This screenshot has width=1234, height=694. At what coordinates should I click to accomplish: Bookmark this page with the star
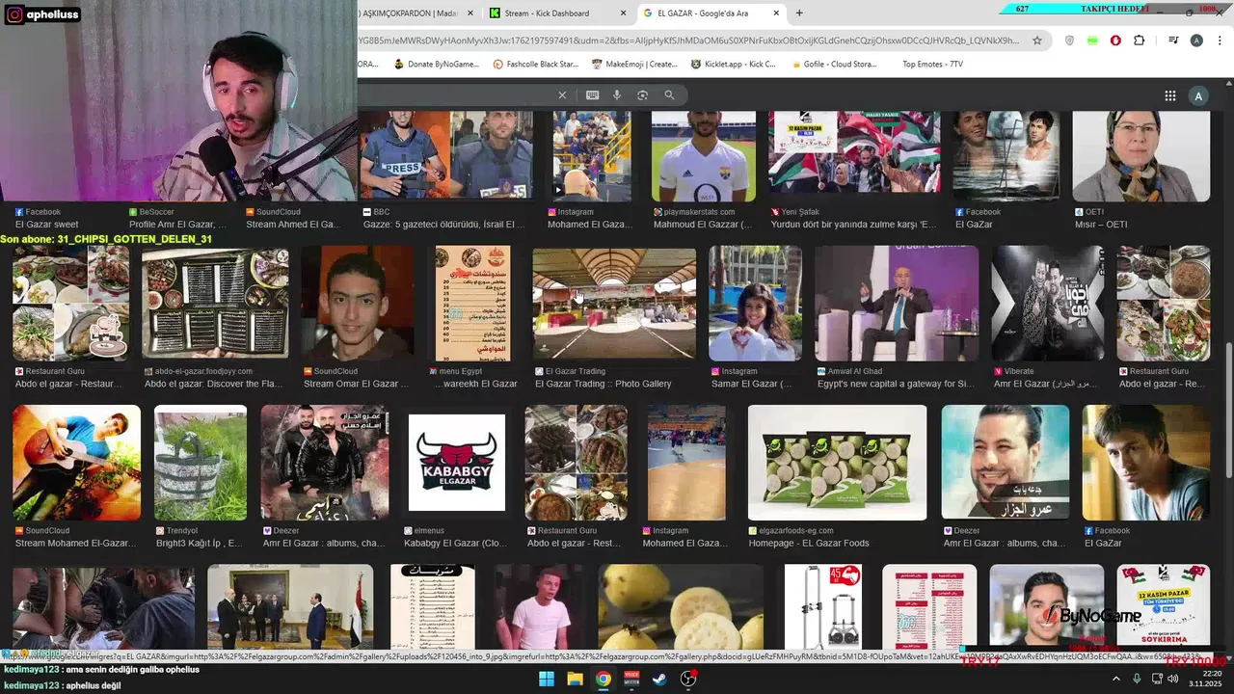point(1037,40)
